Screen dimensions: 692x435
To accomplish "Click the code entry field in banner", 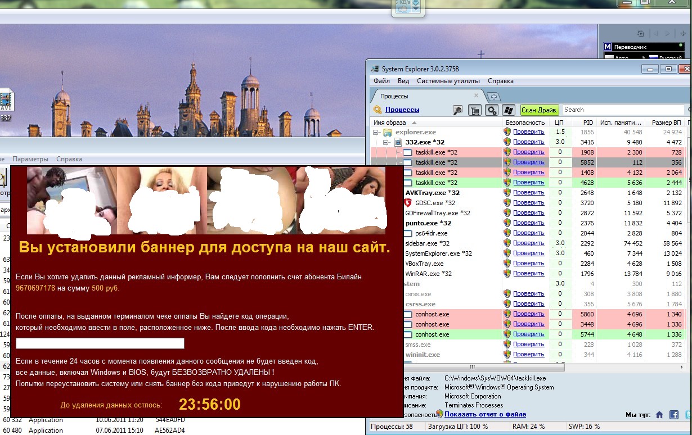I will pyautogui.click(x=100, y=343).
